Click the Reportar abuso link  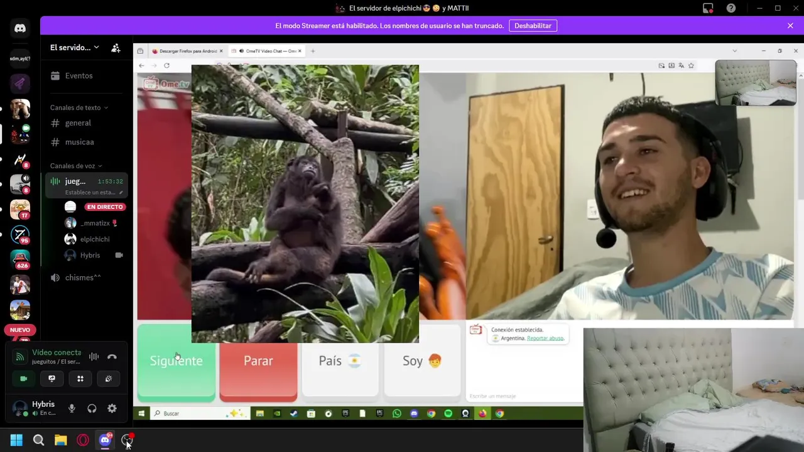point(545,338)
